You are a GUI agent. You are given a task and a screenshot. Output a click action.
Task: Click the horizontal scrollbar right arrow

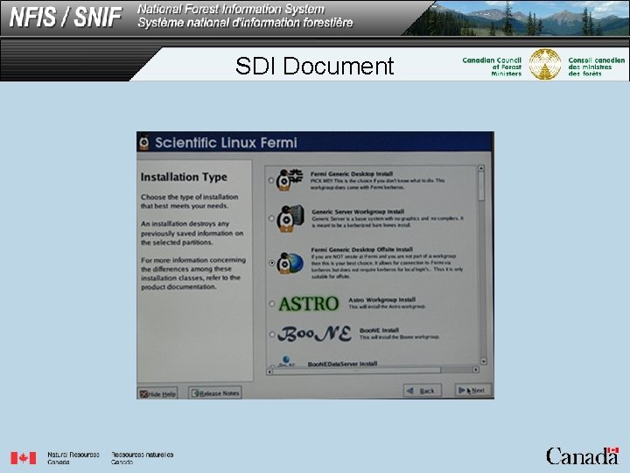click(x=476, y=370)
